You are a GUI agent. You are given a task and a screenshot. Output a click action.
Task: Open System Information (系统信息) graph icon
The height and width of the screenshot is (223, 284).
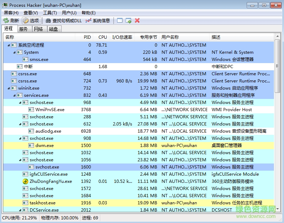tap(88, 21)
